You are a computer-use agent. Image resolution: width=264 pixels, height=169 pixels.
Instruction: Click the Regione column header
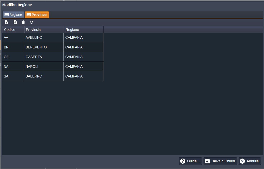click(83, 30)
